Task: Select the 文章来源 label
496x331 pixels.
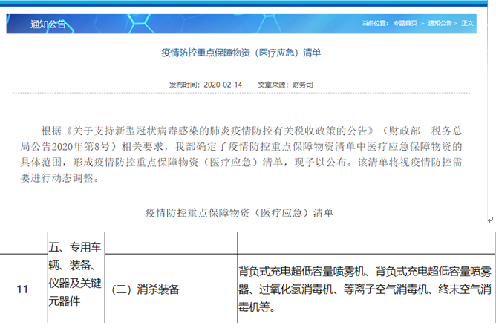Action: click(273, 85)
